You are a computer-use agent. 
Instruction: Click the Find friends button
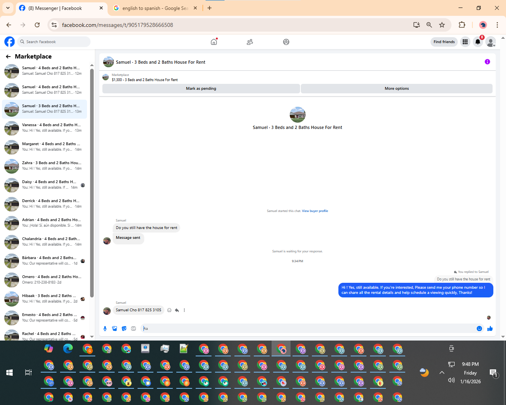tap(444, 42)
